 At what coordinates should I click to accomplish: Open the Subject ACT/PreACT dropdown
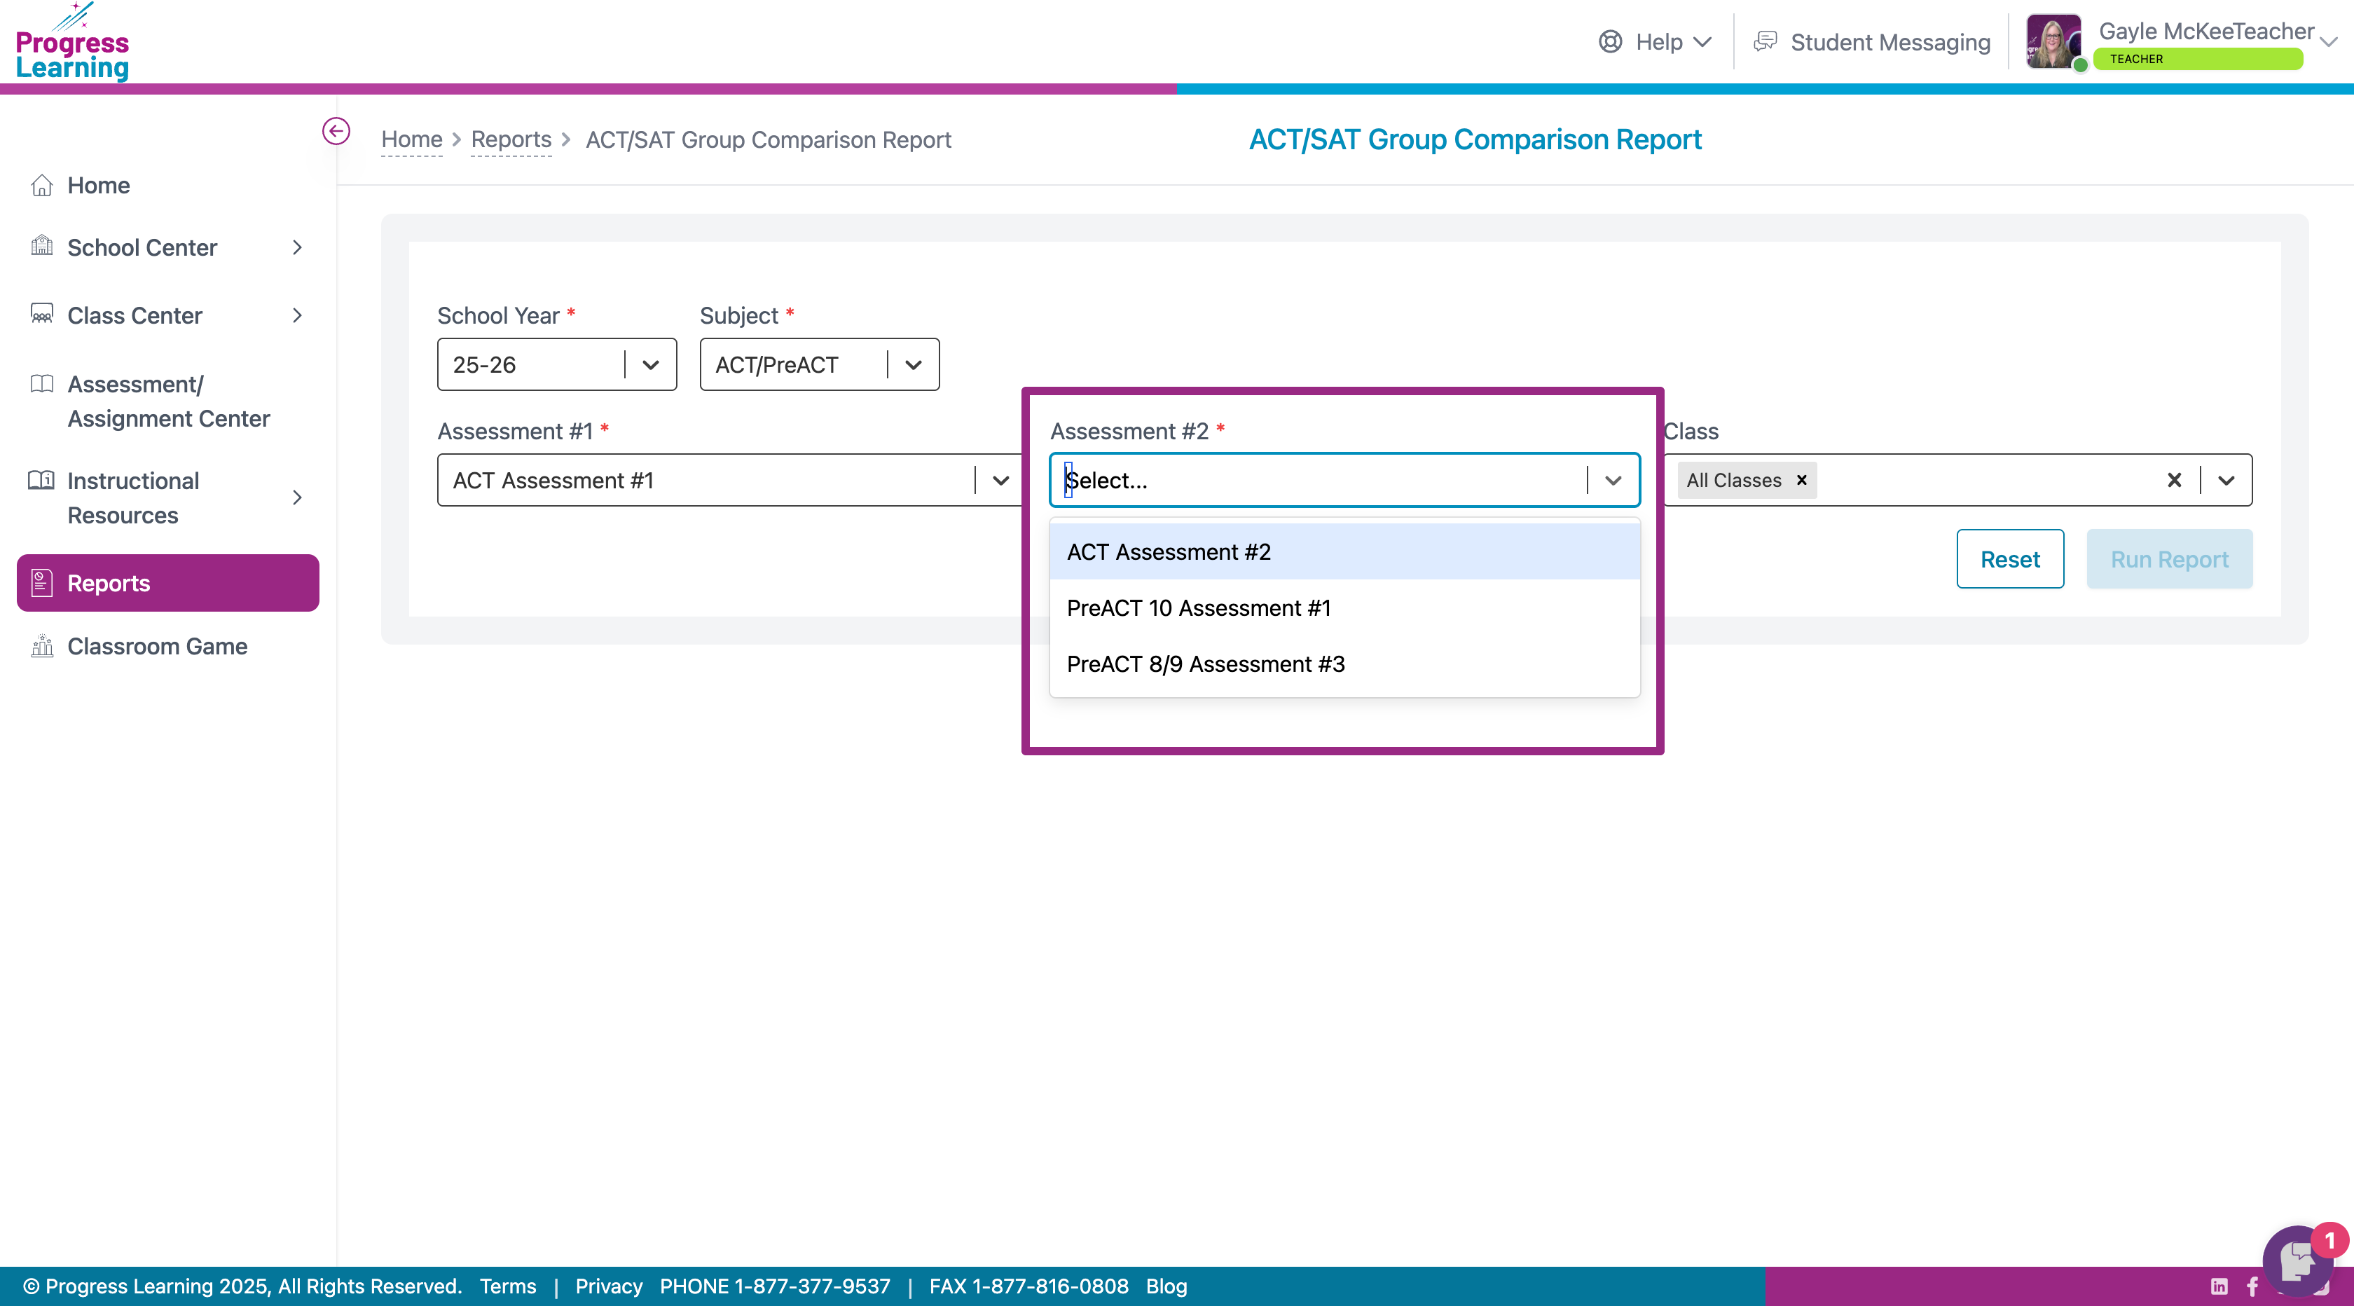coord(912,364)
